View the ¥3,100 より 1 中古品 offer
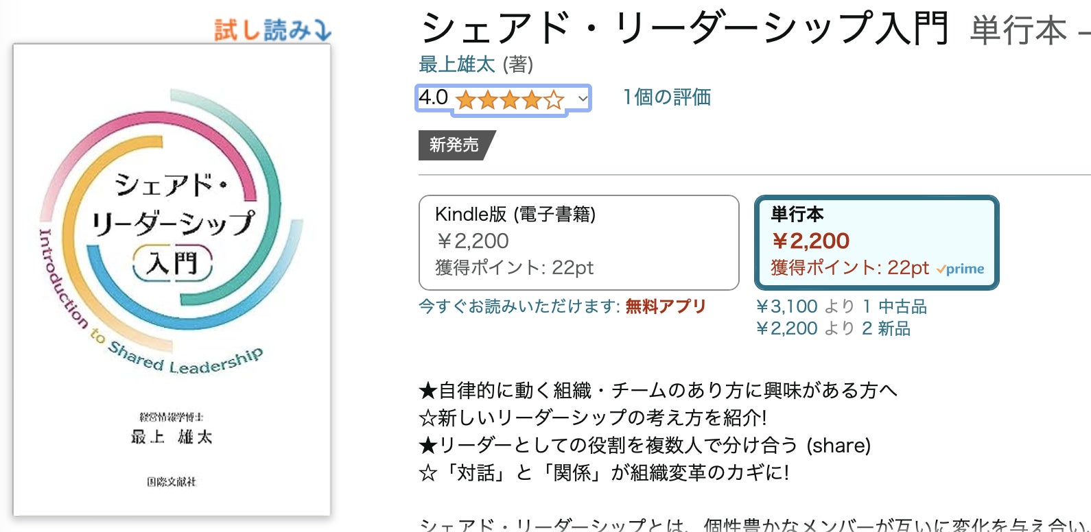Screen dimensions: 1091x532 841,306
